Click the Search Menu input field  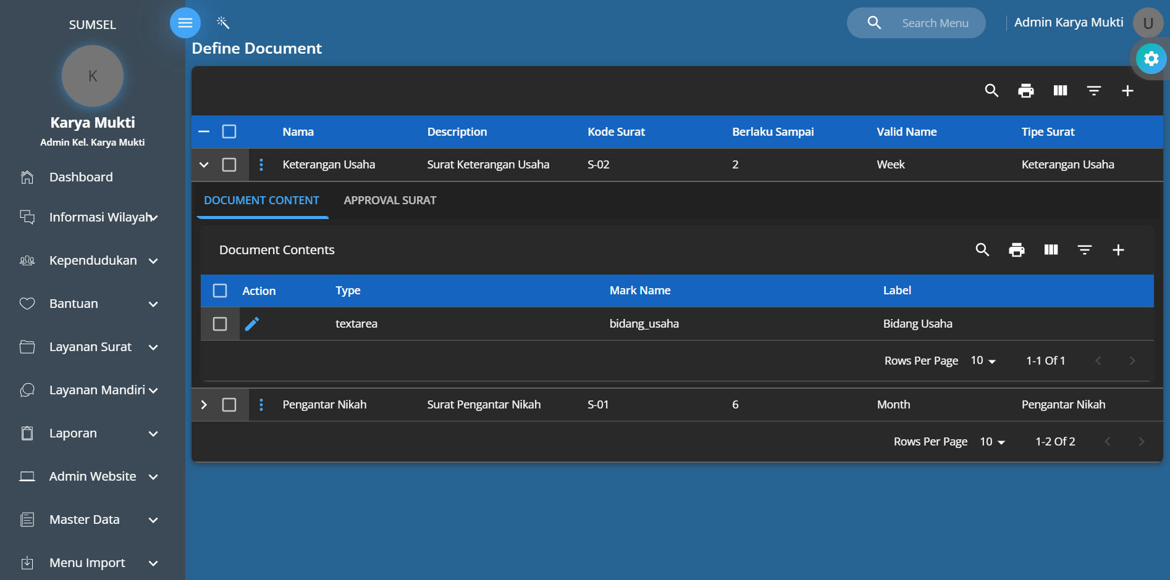pyautogui.click(x=935, y=23)
